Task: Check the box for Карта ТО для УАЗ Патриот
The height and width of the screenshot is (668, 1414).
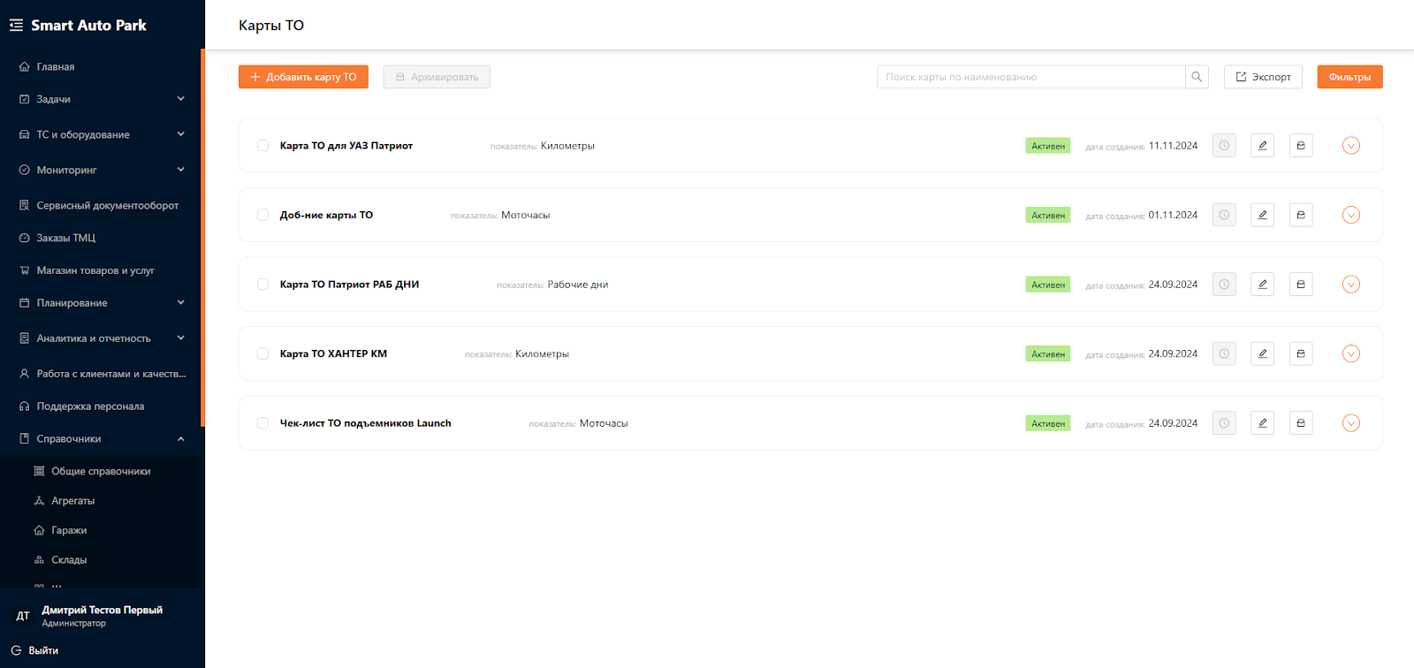Action: [x=262, y=146]
